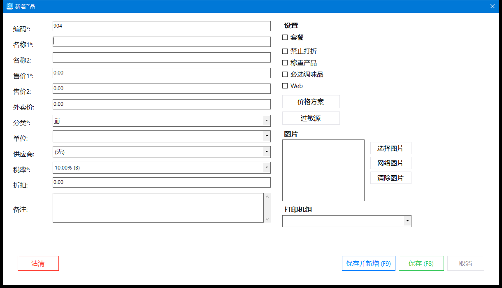
Task: Click the 折扣 input field
Action: click(162, 183)
